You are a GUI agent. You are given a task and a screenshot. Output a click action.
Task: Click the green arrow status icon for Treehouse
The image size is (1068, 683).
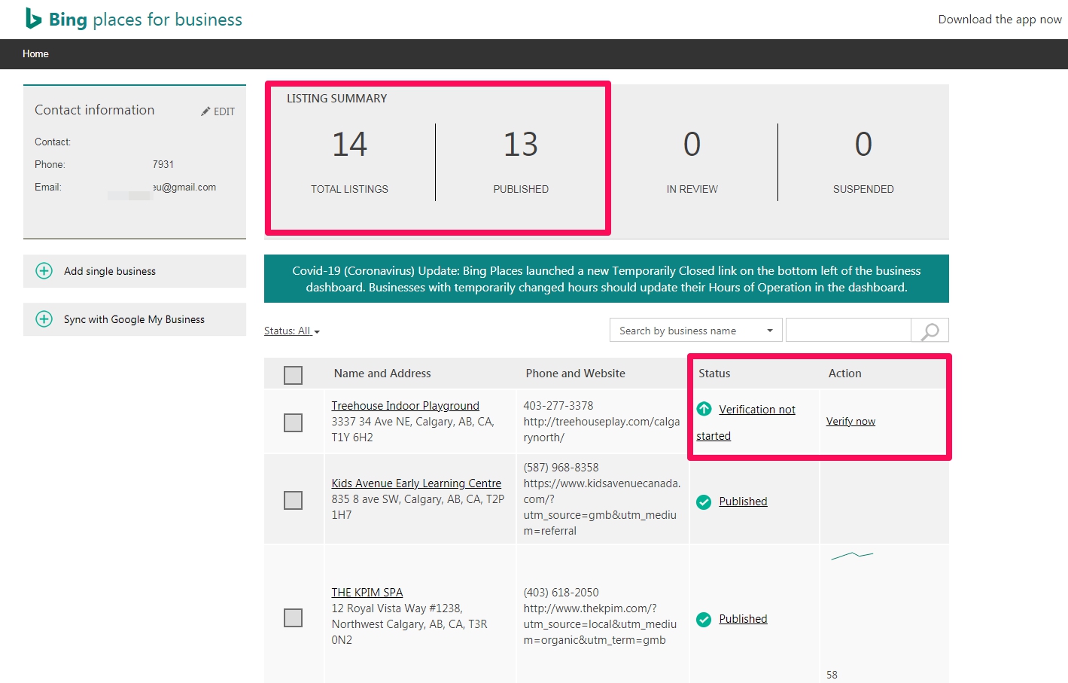(704, 409)
